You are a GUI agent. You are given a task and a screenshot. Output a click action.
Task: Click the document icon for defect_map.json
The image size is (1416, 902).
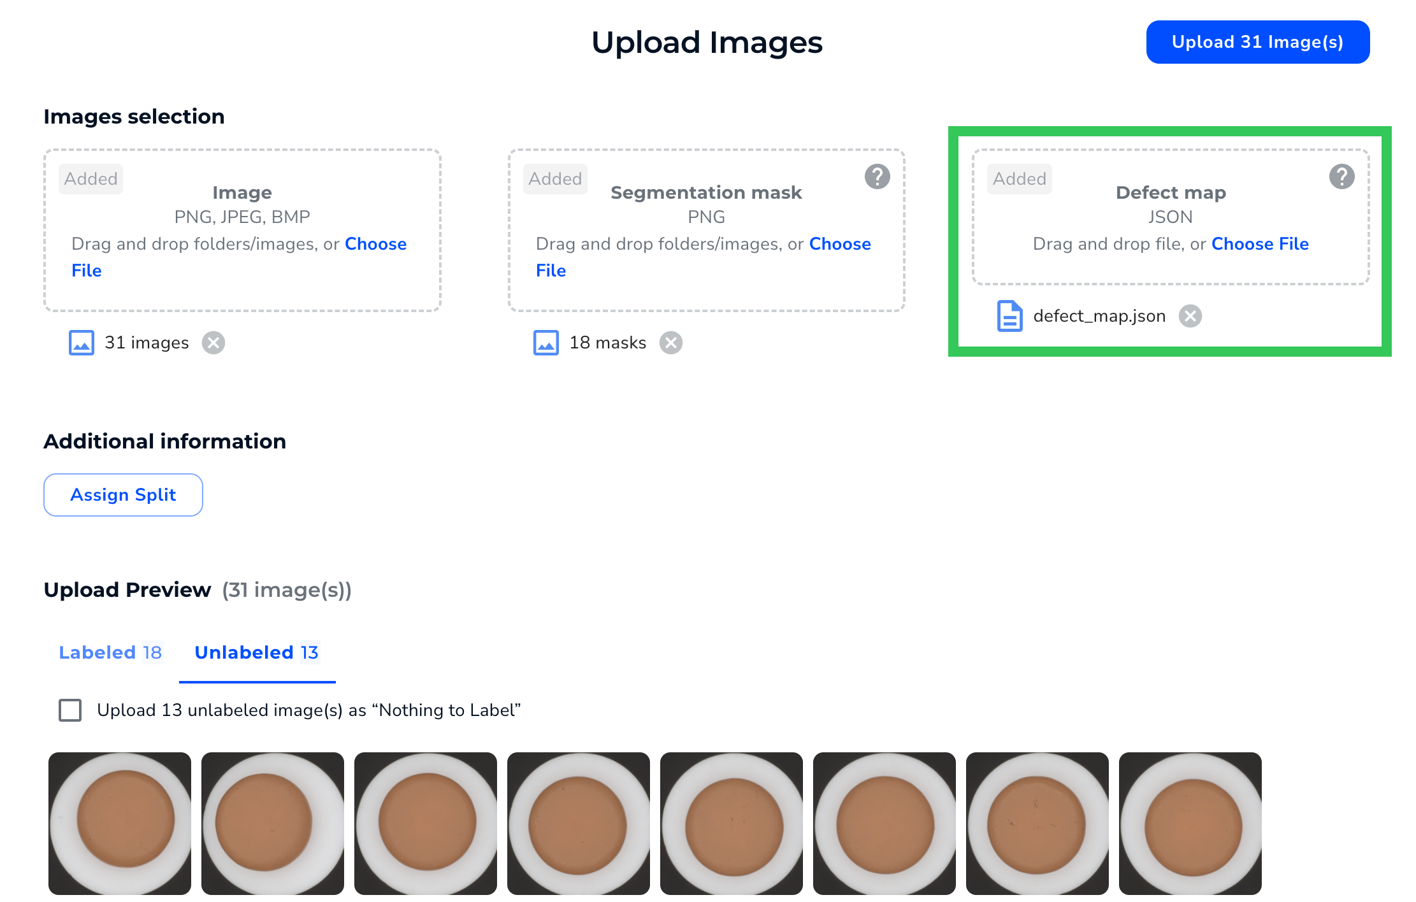[x=1009, y=316]
